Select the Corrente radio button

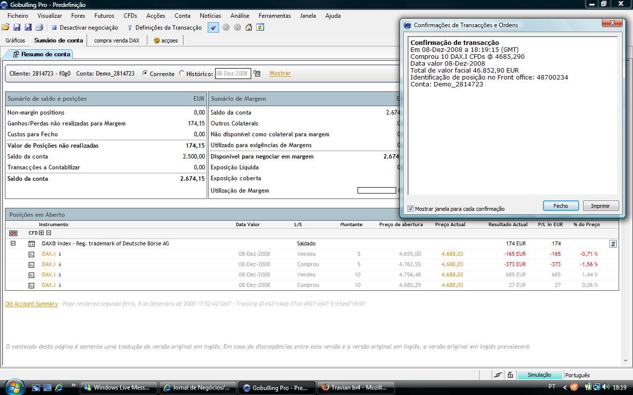click(x=145, y=73)
